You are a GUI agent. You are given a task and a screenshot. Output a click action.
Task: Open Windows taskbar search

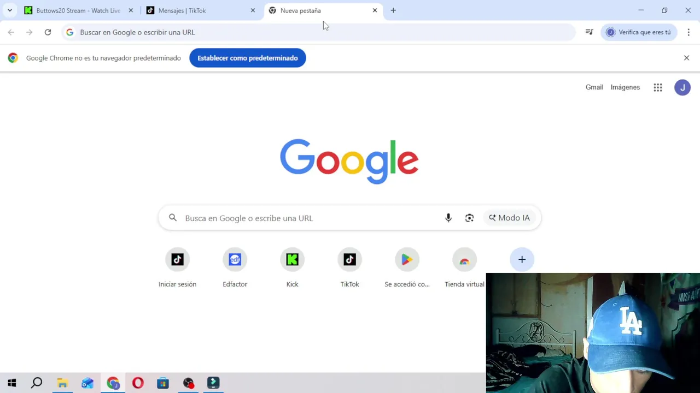(37, 383)
